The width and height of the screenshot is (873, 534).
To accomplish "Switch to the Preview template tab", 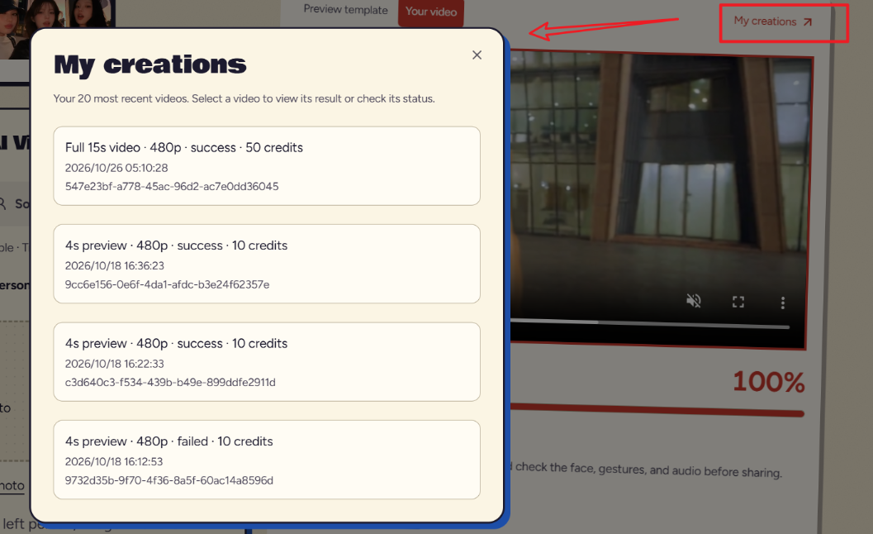I will [345, 9].
